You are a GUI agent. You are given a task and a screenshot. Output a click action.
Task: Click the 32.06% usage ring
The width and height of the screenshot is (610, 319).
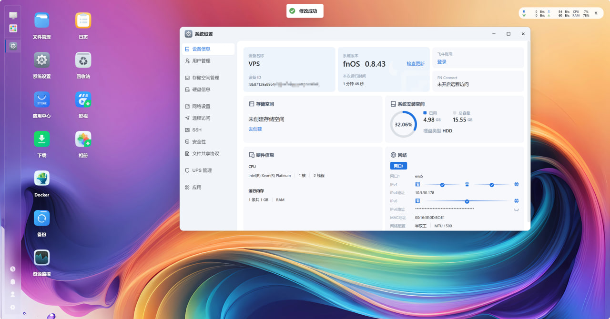tap(404, 124)
